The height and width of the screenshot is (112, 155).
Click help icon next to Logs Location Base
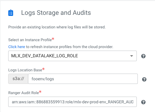tap(144, 79)
